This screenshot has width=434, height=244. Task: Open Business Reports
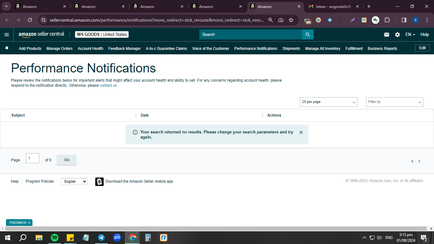[x=383, y=49]
